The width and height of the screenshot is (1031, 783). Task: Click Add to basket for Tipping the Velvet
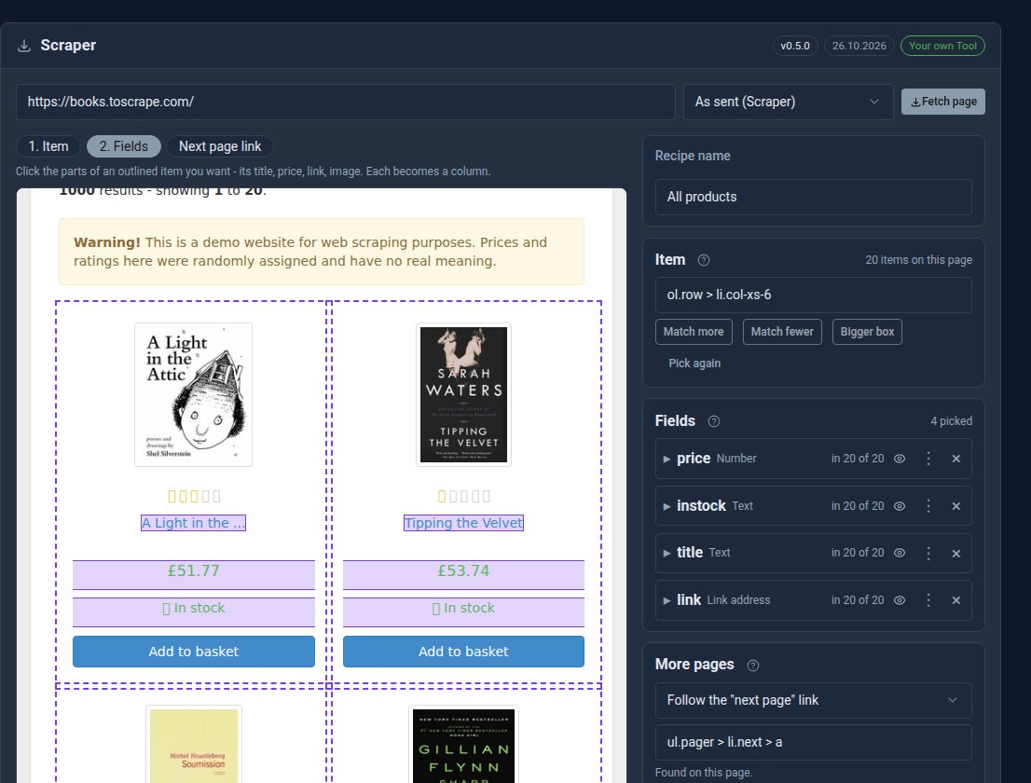(463, 652)
